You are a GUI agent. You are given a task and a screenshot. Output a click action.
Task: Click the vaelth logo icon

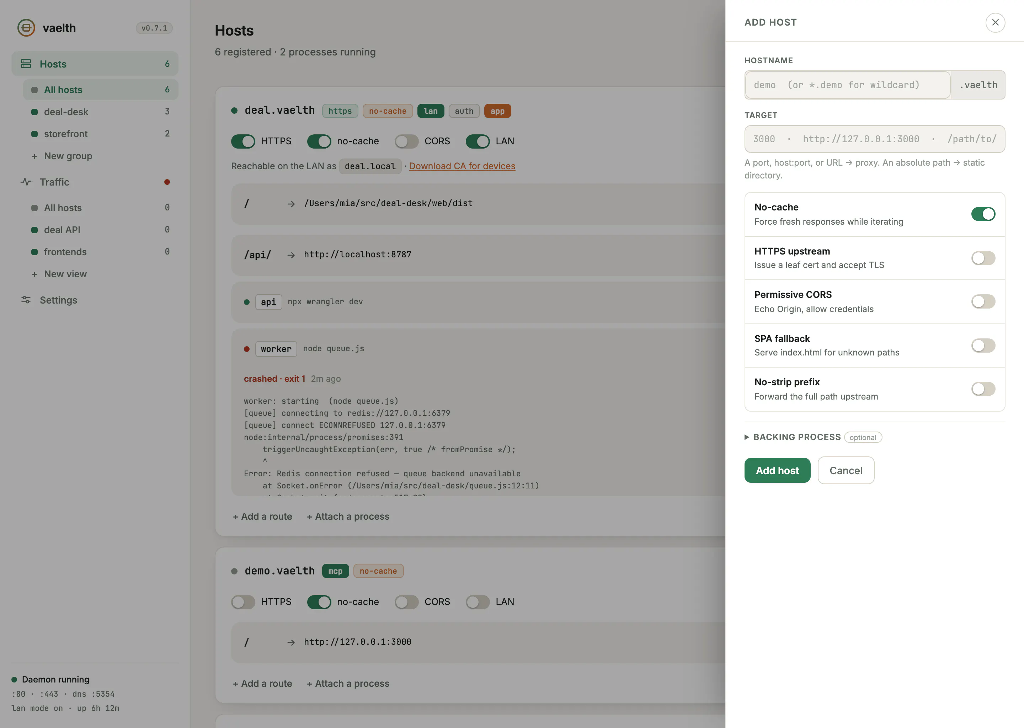point(26,28)
